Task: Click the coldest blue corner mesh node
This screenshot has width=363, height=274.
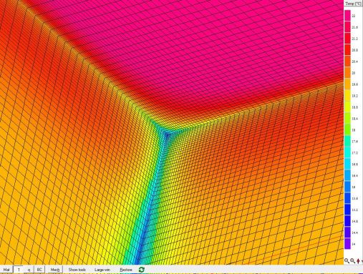Action: click(167, 136)
